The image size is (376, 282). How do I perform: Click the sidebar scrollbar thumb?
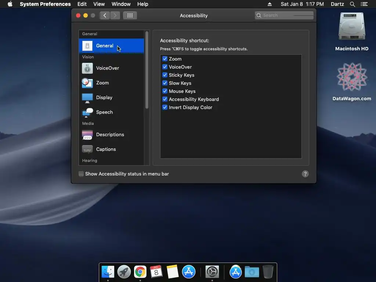coord(147,70)
